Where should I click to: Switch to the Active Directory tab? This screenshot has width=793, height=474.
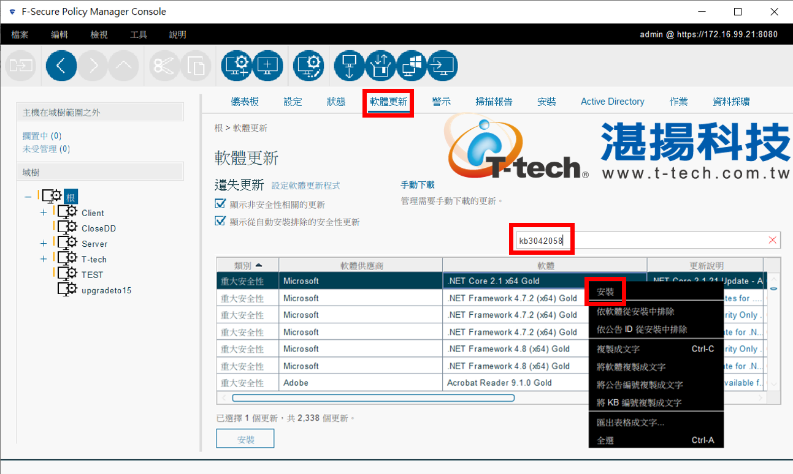pos(613,102)
